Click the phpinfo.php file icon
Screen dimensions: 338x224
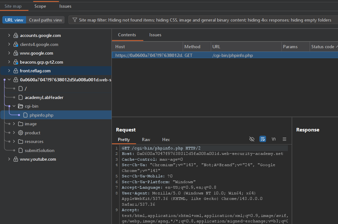[x=25, y=115]
